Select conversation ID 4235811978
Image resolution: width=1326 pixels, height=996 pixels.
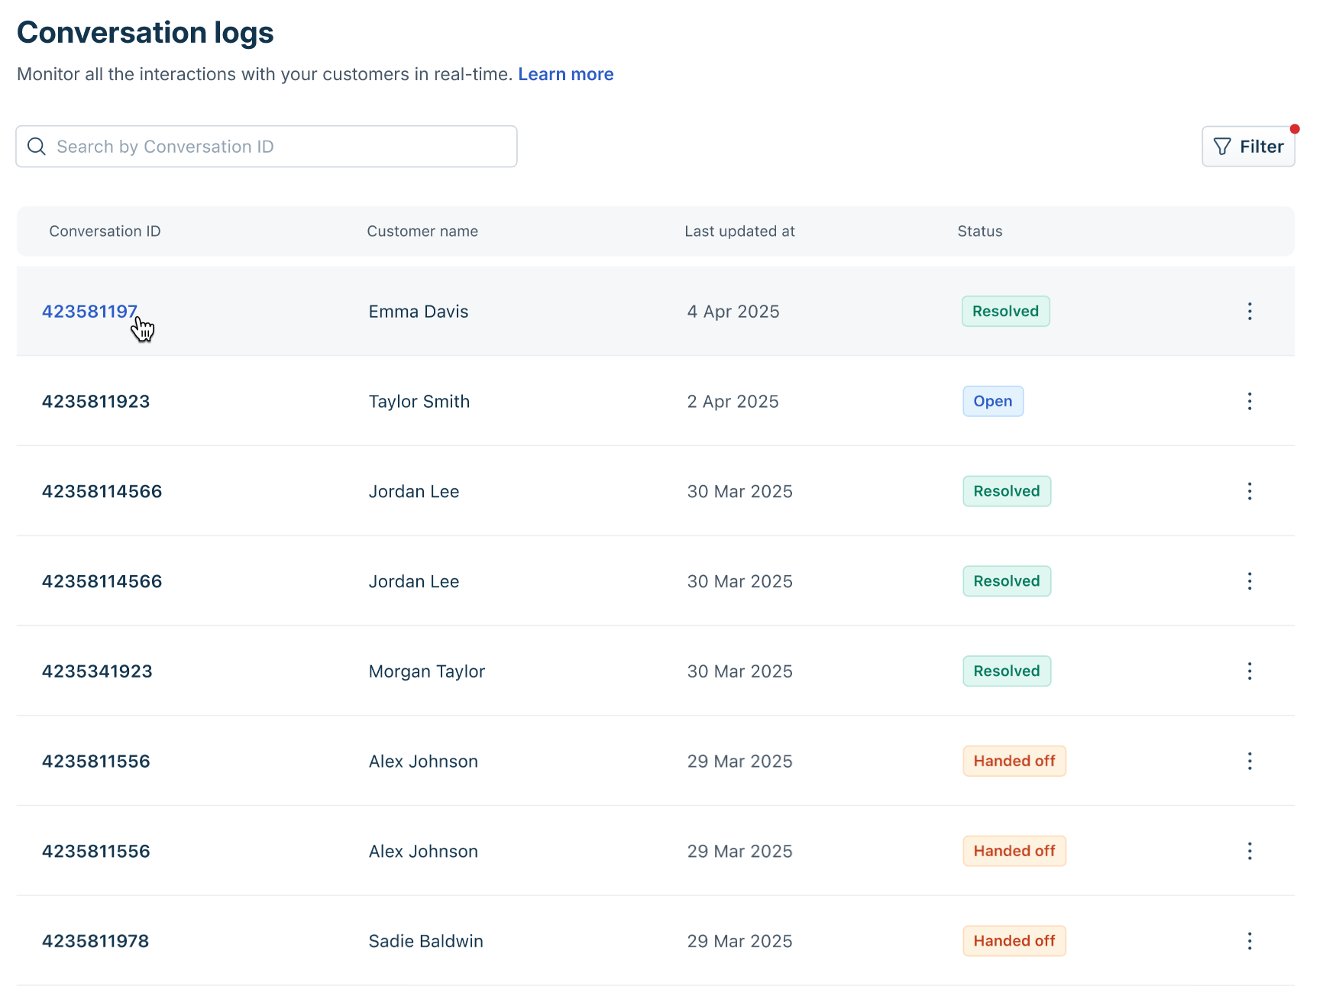(95, 940)
